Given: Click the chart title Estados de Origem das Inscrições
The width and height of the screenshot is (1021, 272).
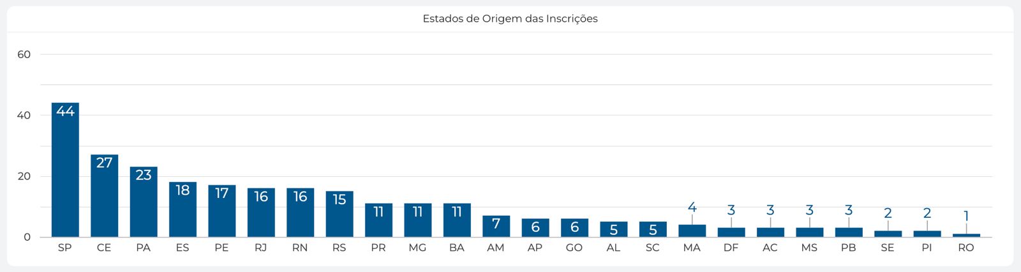Looking at the screenshot, I should [510, 19].
